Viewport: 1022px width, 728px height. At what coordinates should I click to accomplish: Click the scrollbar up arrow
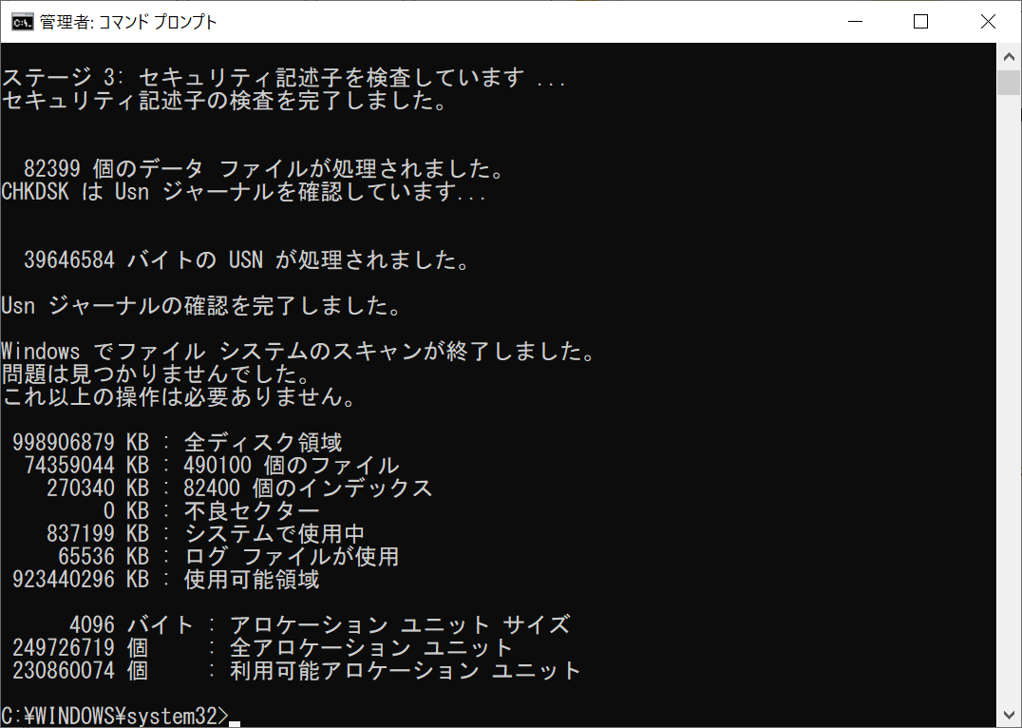(x=1009, y=57)
